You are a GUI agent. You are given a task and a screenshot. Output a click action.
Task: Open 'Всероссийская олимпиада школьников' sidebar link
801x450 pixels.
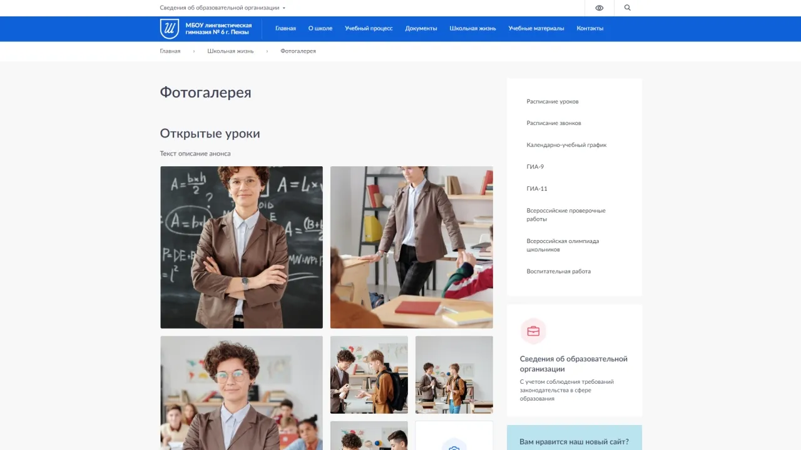563,245
